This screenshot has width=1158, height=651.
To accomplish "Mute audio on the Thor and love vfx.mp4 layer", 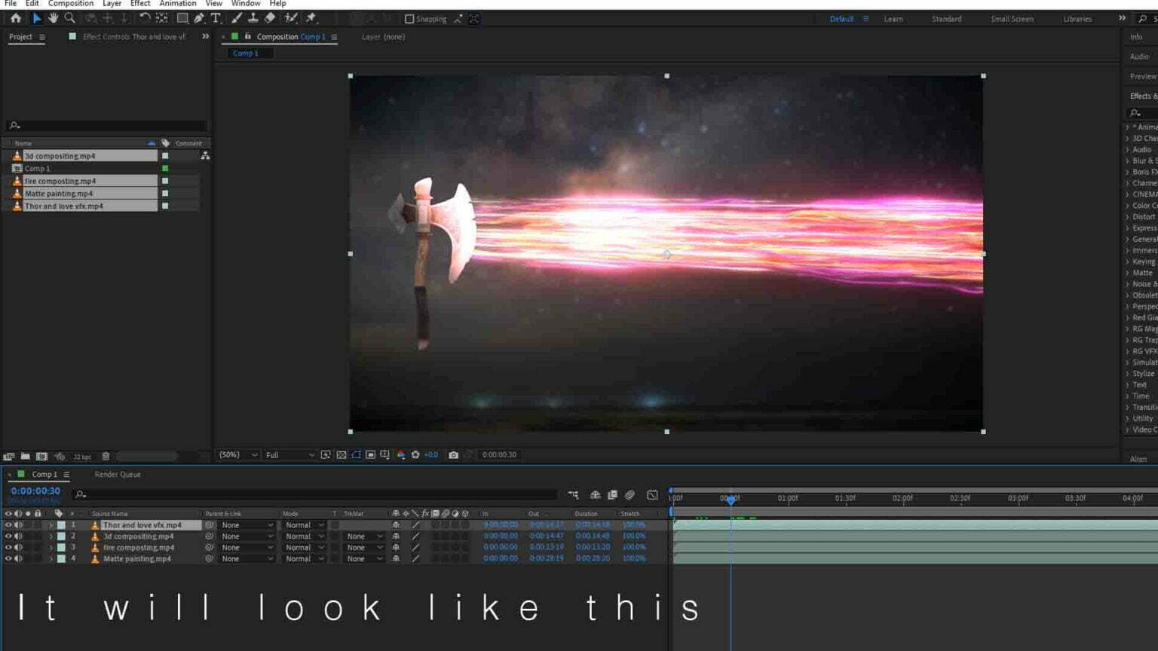I will [19, 524].
